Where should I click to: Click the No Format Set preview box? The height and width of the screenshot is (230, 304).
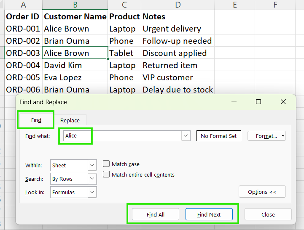click(219, 136)
